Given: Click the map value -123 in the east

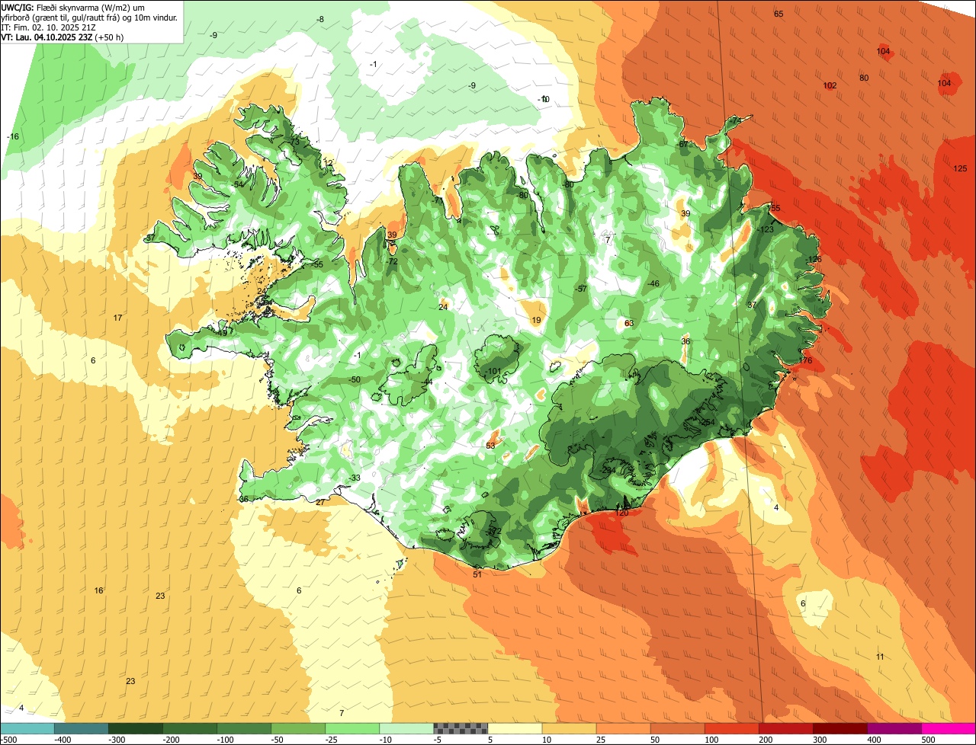Looking at the screenshot, I should [x=766, y=229].
